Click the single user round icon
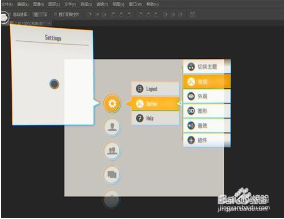The image size is (284, 219). click(x=112, y=127)
